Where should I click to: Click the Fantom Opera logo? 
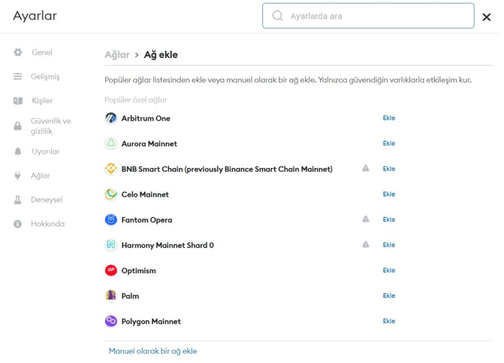(x=111, y=220)
